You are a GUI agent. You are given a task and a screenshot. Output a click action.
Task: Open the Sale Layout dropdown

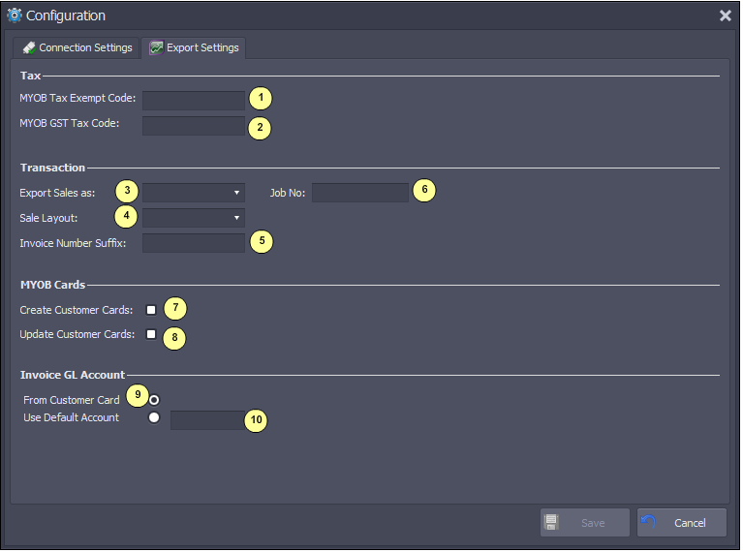194,218
